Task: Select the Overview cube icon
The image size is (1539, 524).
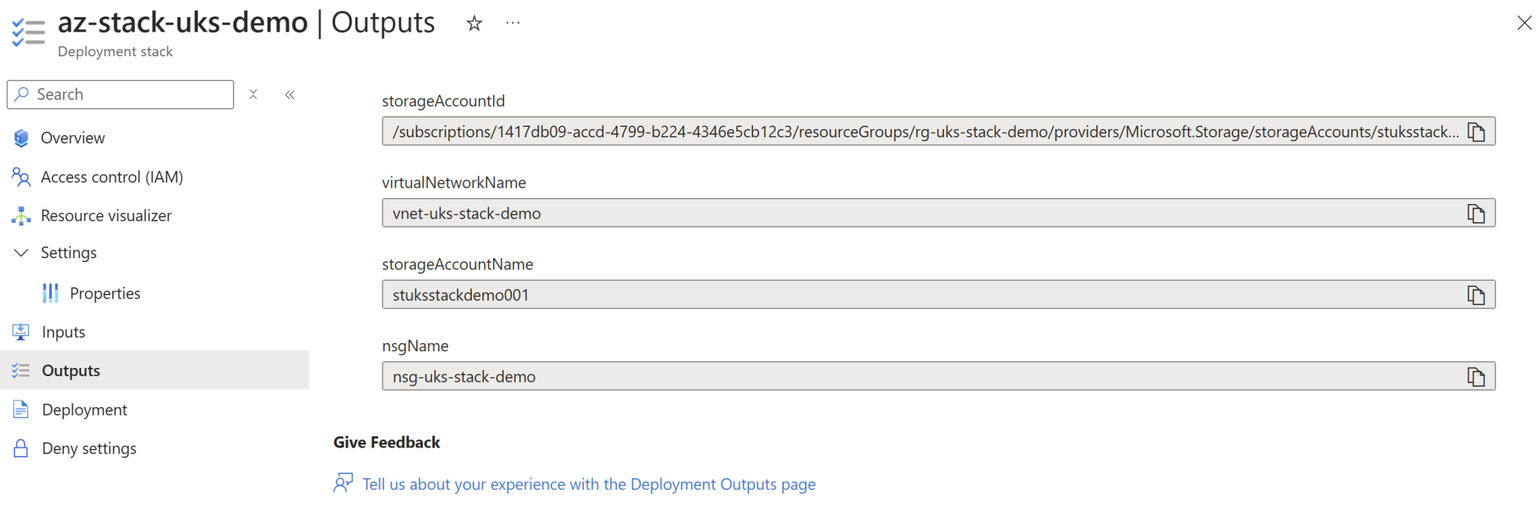Action: pos(20,137)
